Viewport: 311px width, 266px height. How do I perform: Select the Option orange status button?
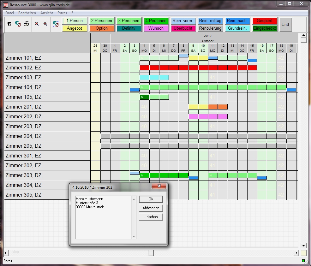pos(102,28)
